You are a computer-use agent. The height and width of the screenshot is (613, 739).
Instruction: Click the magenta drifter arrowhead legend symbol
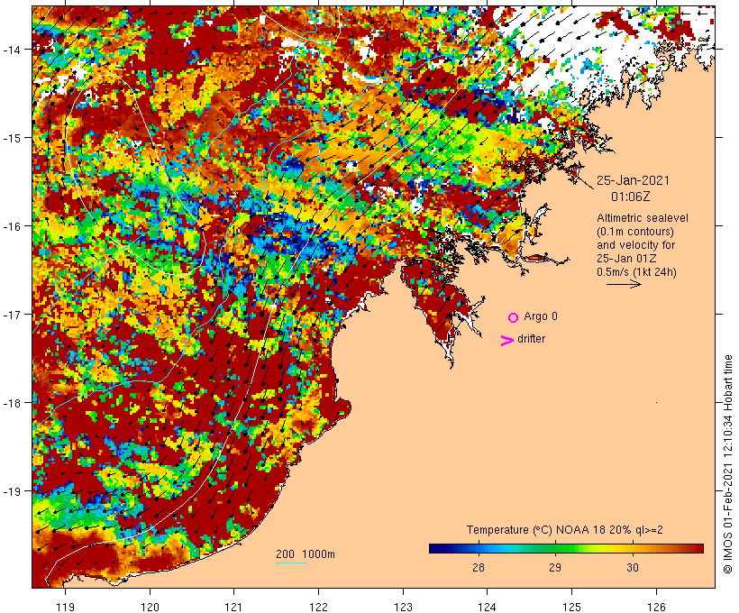507,341
